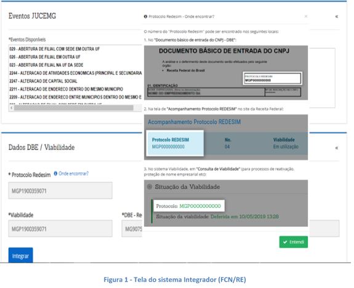
Task: Click the blue Integrar button
Action: pos(20,255)
